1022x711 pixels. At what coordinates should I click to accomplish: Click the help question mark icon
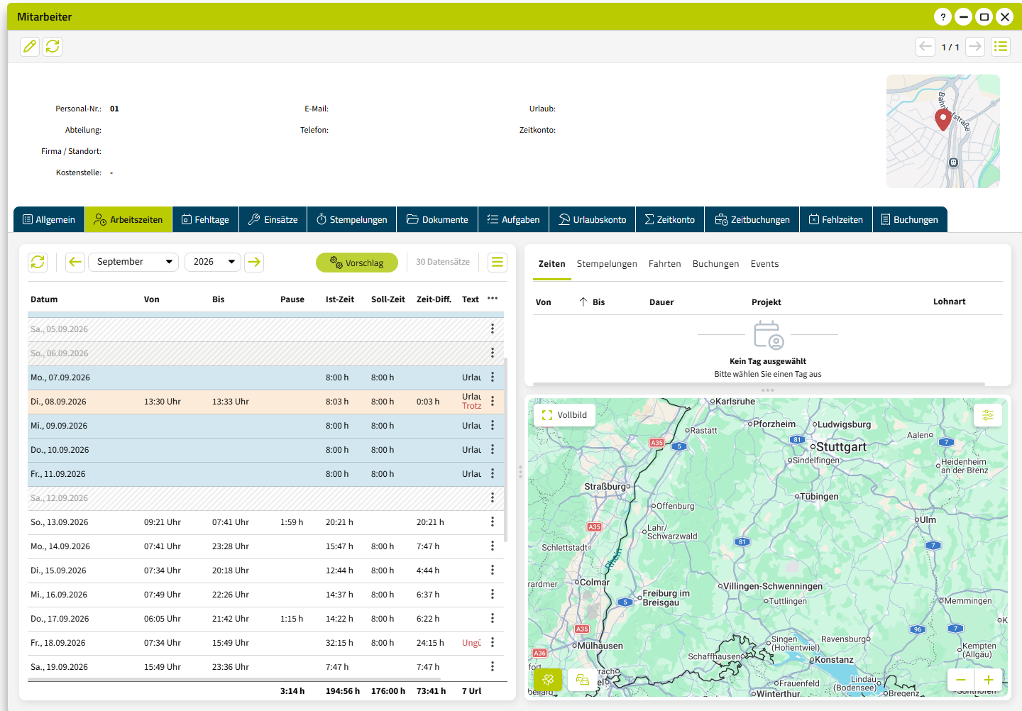pyautogui.click(x=943, y=17)
